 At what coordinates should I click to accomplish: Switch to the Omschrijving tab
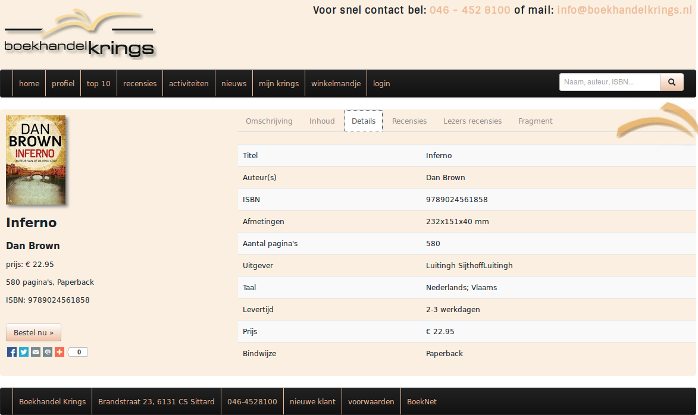(269, 121)
